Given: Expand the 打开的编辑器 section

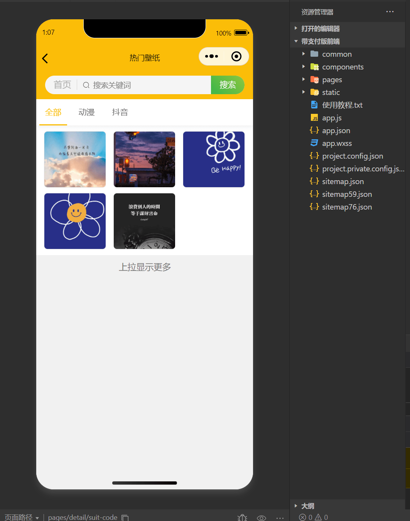Looking at the screenshot, I should point(296,28).
